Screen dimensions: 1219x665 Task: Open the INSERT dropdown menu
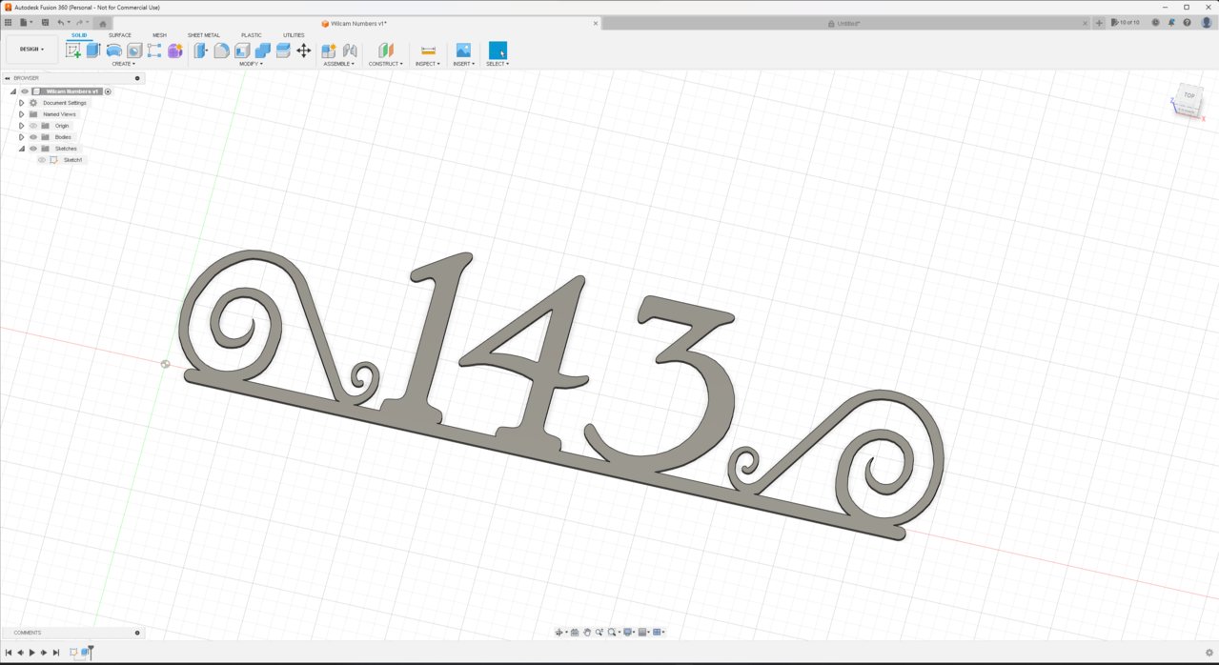[464, 64]
